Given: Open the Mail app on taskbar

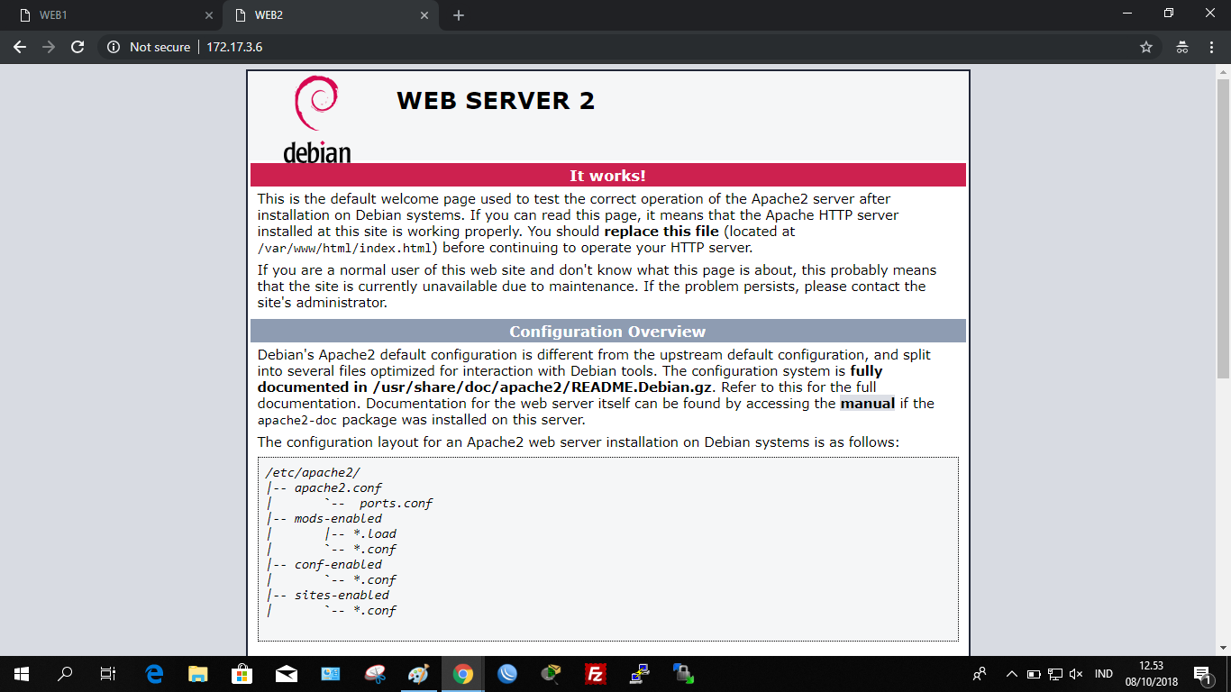Looking at the screenshot, I should 287,674.
